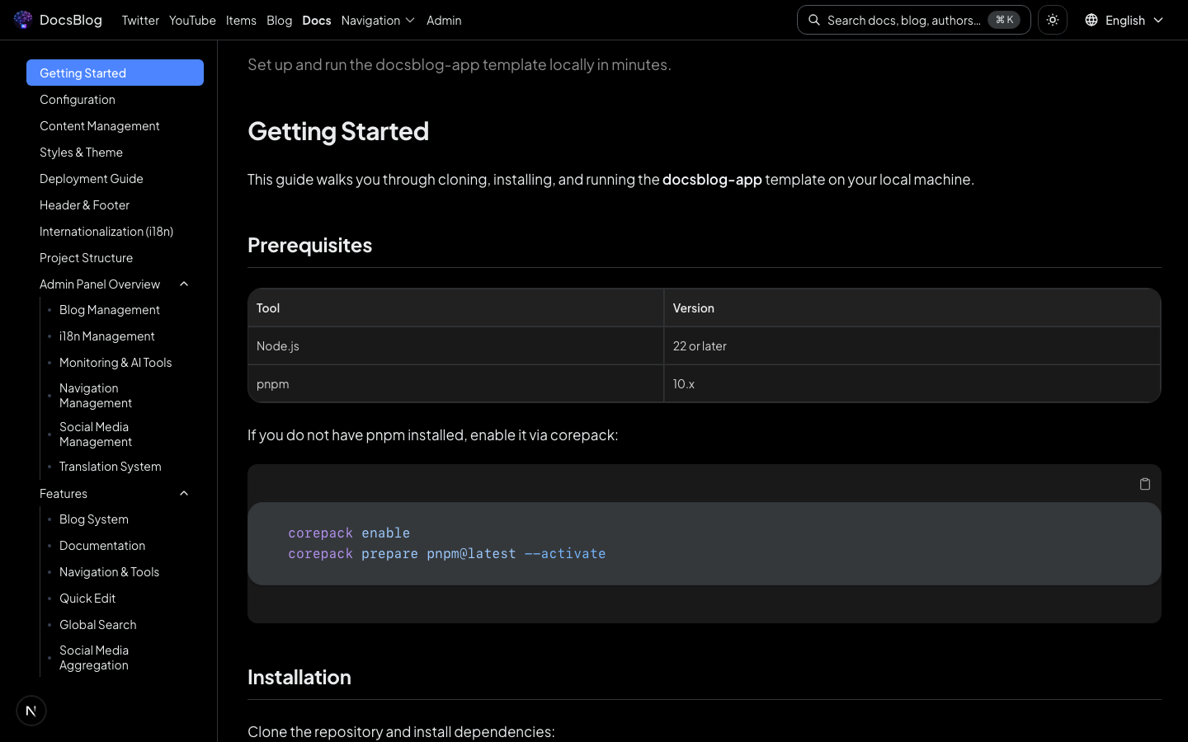The image size is (1188, 742).
Task: Click the globe language icon
Action: (x=1091, y=20)
